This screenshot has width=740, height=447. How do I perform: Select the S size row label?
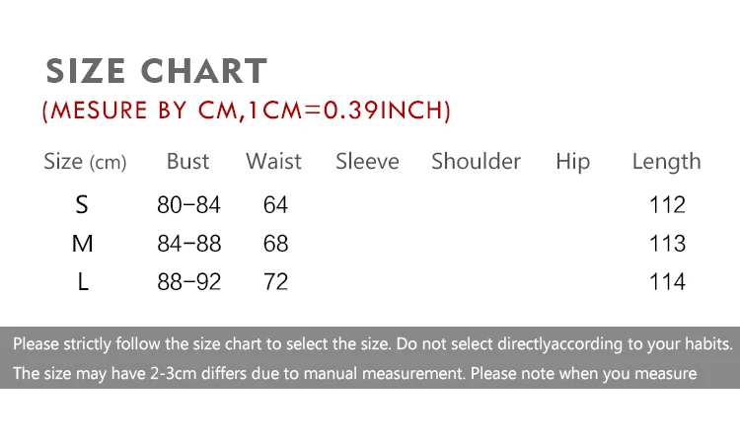click(x=82, y=205)
